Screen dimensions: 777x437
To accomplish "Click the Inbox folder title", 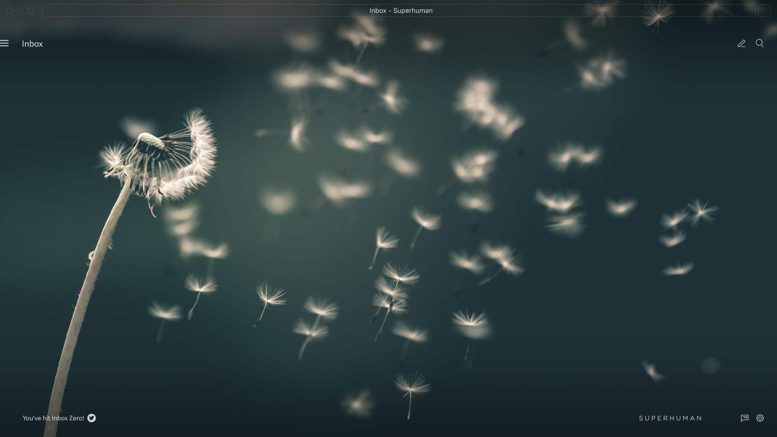I will click(x=32, y=44).
